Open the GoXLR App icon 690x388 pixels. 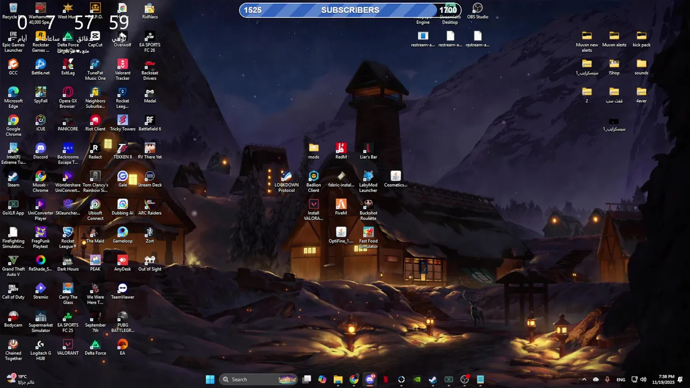coord(13,207)
